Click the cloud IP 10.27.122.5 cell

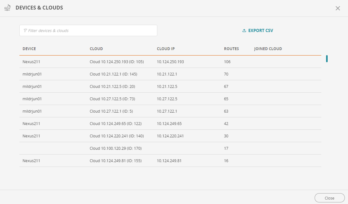167,99
